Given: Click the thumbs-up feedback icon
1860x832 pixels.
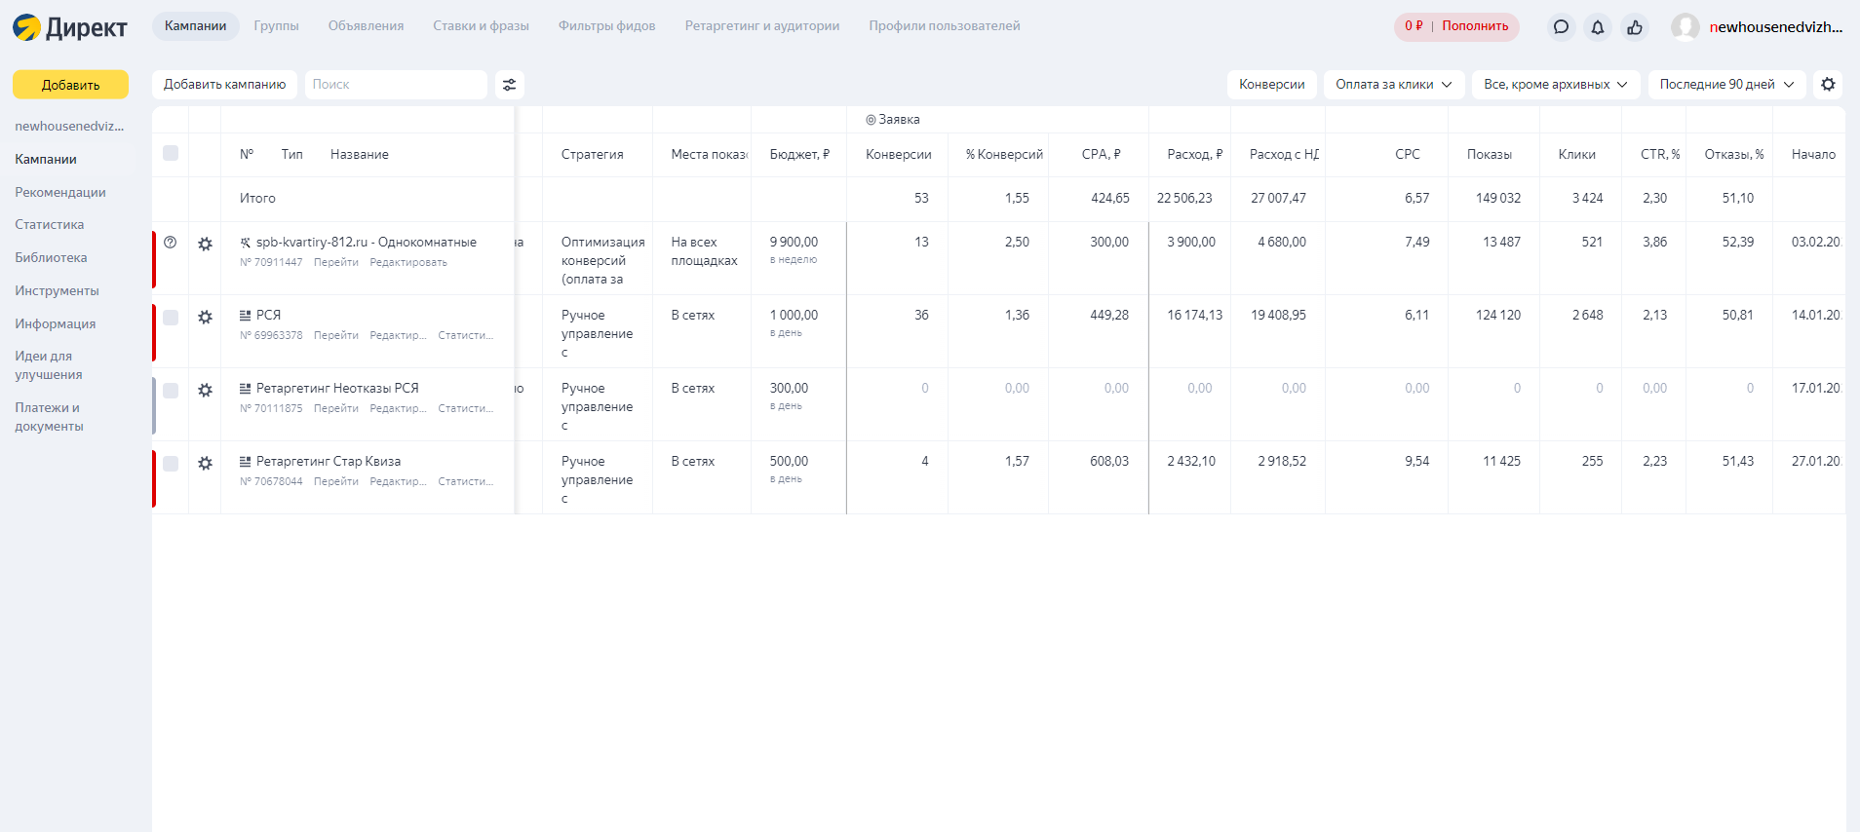Looking at the screenshot, I should [x=1635, y=27].
